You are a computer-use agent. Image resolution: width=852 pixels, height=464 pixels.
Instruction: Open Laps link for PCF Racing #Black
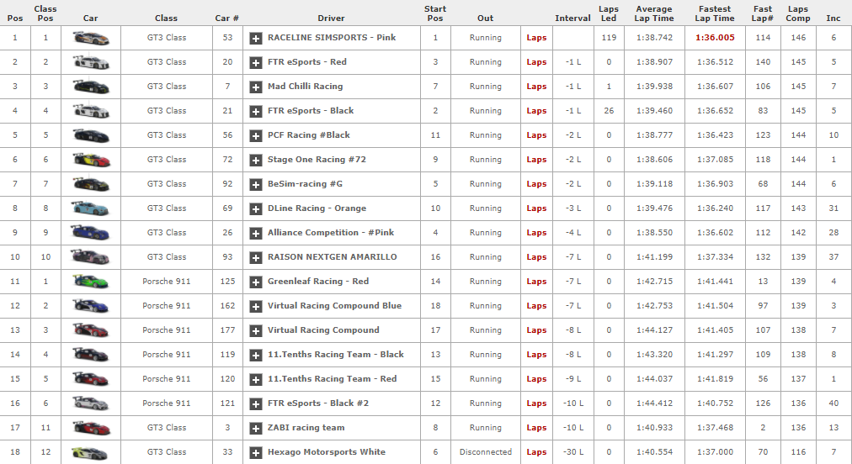tap(536, 135)
